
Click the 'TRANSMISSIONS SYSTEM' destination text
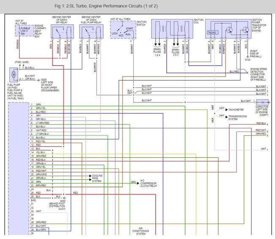[238, 118]
